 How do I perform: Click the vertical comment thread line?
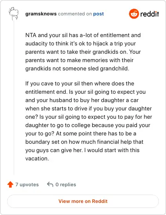(14, 98)
